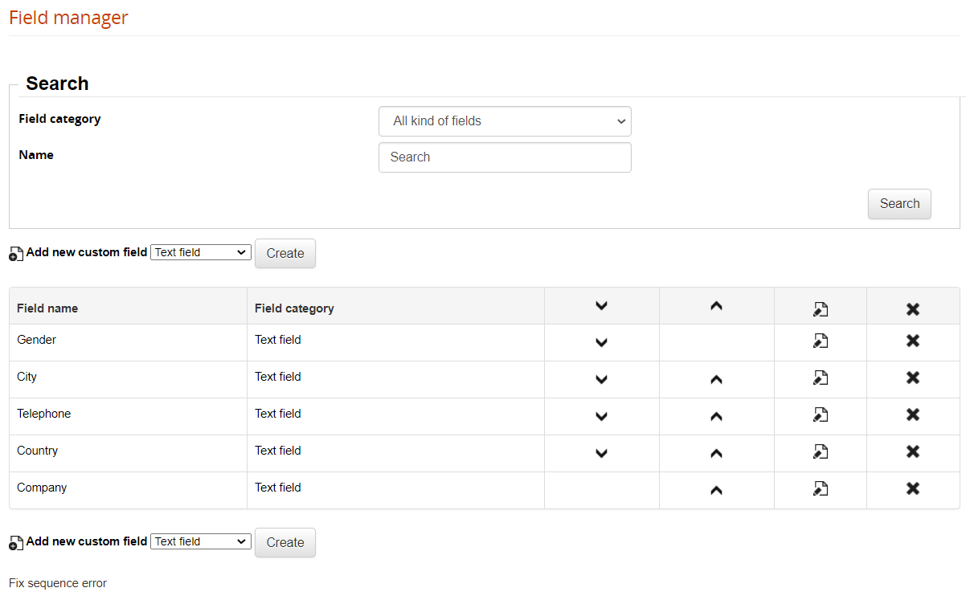
Task: Click the delete icon in the table header
Action: click(x=912, y=308)
